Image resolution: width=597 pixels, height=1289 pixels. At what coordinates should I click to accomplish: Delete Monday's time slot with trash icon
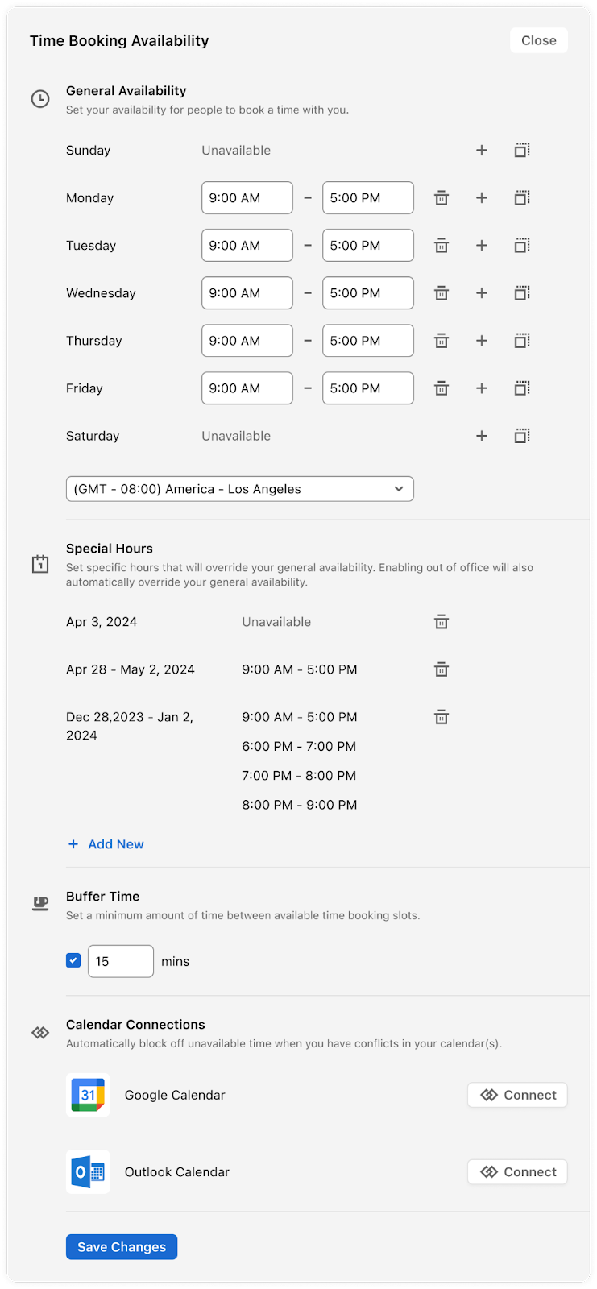coord(442,198)
